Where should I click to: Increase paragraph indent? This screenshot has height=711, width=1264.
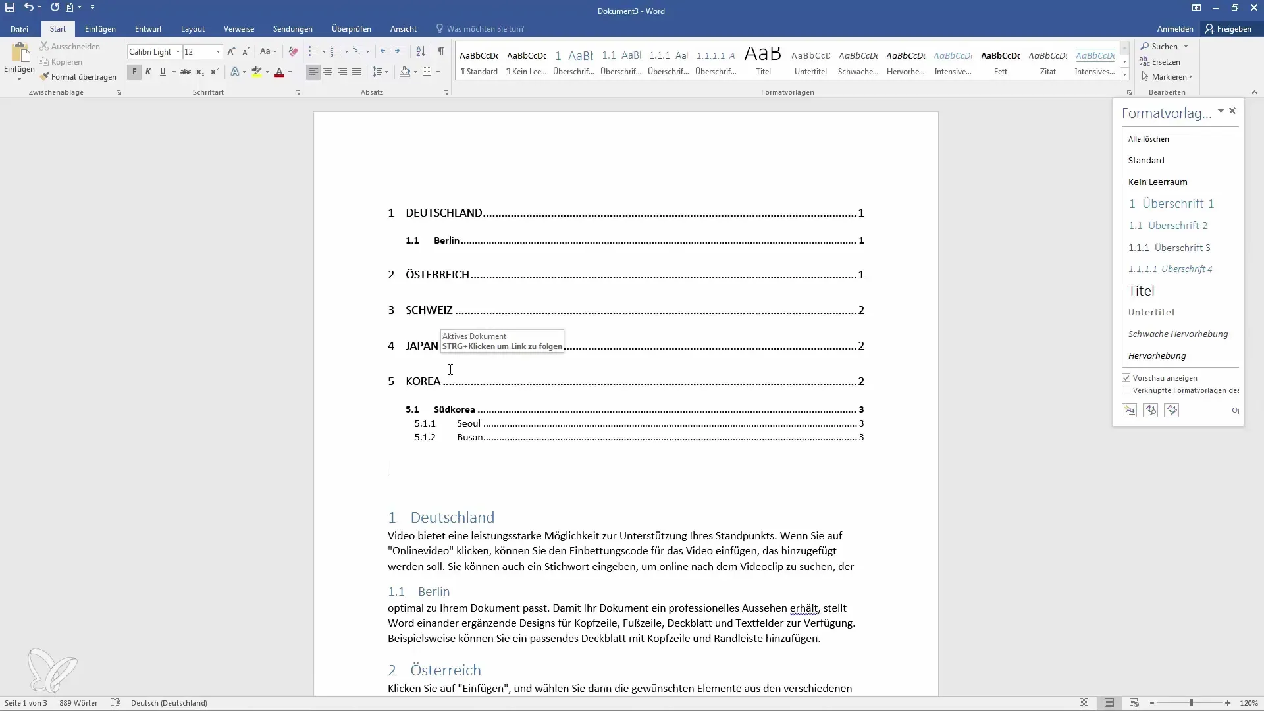pos(400,51)
